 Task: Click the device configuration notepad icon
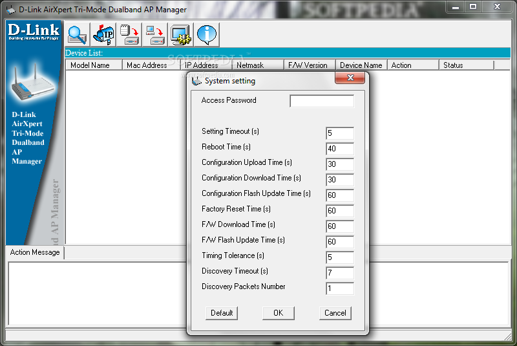pos(129,35)
